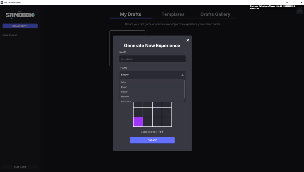Image resolution: width=304 pixels, height=172 pixels.
Task: Click the Land's size 1x1 text
Action: [x=152, y=132]
